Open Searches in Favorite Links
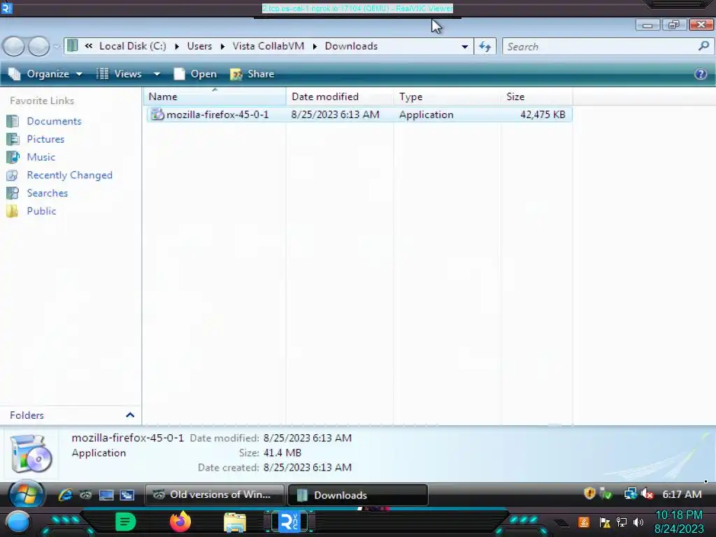 (47, 193)
